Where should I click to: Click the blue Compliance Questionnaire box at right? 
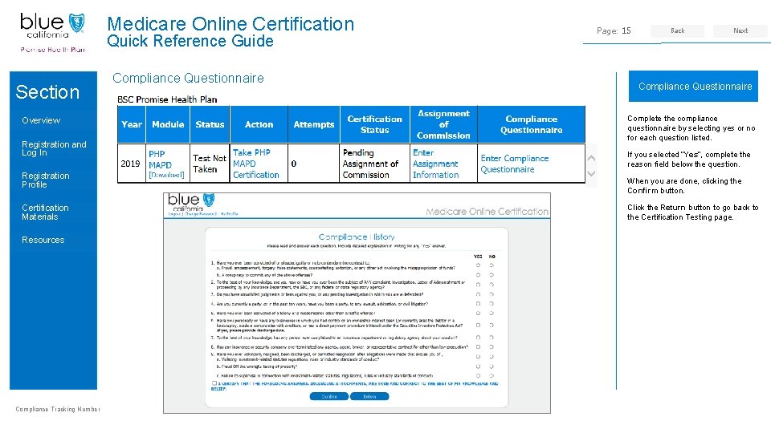pos(693,87)
